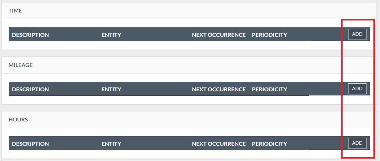The image size is (380, 161).
Task: Click DESCRIPTION header in HOURS table
Action: click(30, 144)
